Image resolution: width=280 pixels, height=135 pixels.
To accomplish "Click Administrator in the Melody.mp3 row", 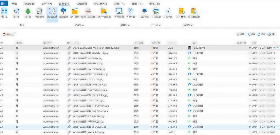I will (51, 48).
